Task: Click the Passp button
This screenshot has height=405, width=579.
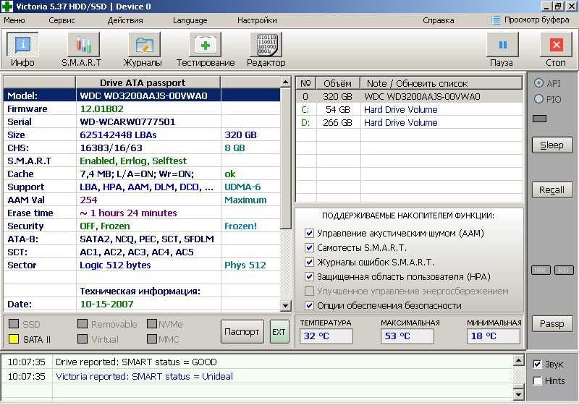Action: 552,323
